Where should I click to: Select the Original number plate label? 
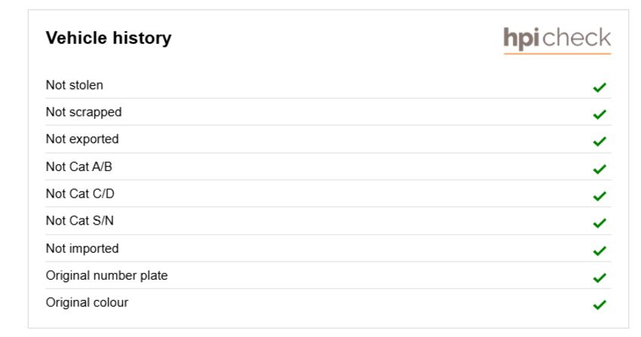tap(106, 276)
